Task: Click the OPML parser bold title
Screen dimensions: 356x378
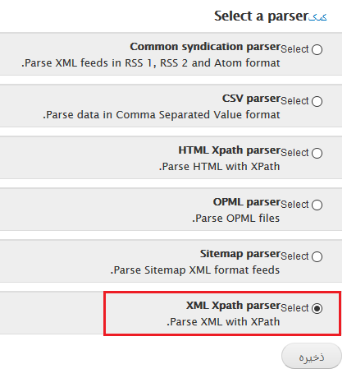Action: tap(247, 202)
